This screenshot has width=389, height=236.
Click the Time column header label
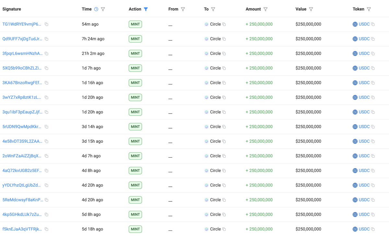pyautogui.click(x=87, y=9)
